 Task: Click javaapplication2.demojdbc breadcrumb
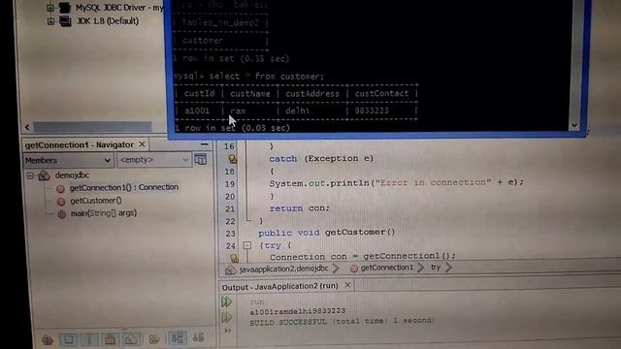[x=283, y=269]
